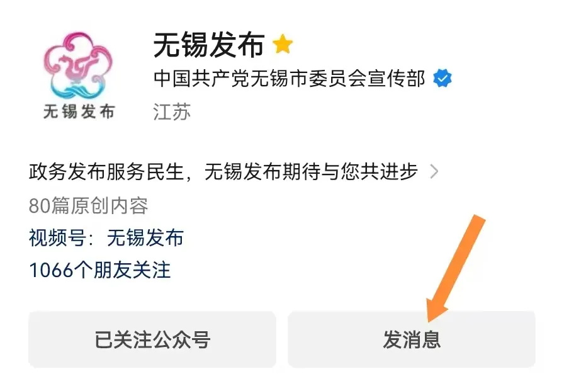564x386 pixels.
Task: Open the 80篇原创内容 original articles list
Action: 89,205
